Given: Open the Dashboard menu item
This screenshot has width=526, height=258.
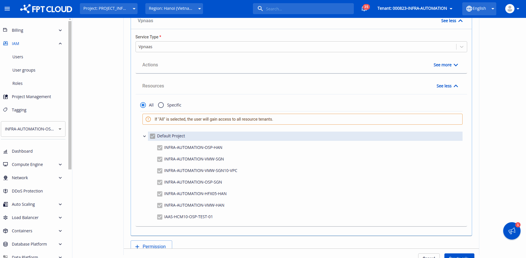Looking at the screenshot, I should point(22,151).
